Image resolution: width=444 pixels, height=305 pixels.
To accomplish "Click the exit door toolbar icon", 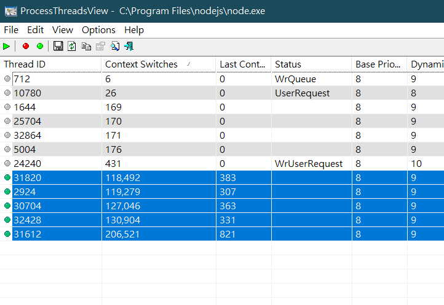I will pyautogui.click(x=129, y=46).
